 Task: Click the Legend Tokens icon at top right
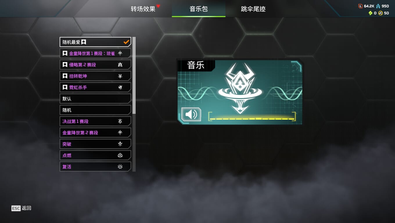[x=360, y=6]
